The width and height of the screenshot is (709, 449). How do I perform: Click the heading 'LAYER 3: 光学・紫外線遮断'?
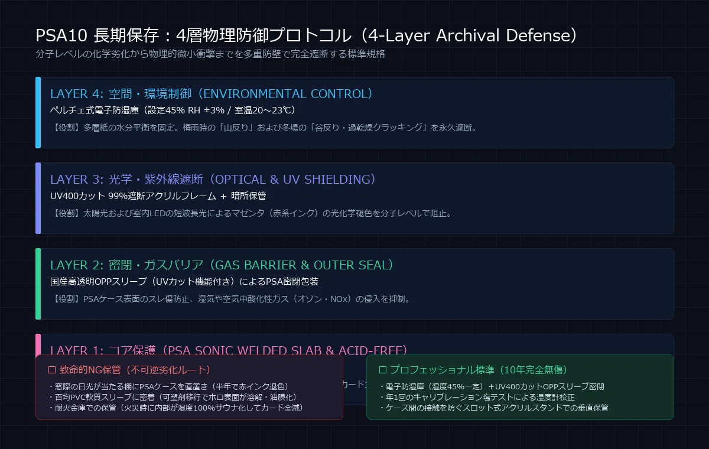(x=213, y=180)
